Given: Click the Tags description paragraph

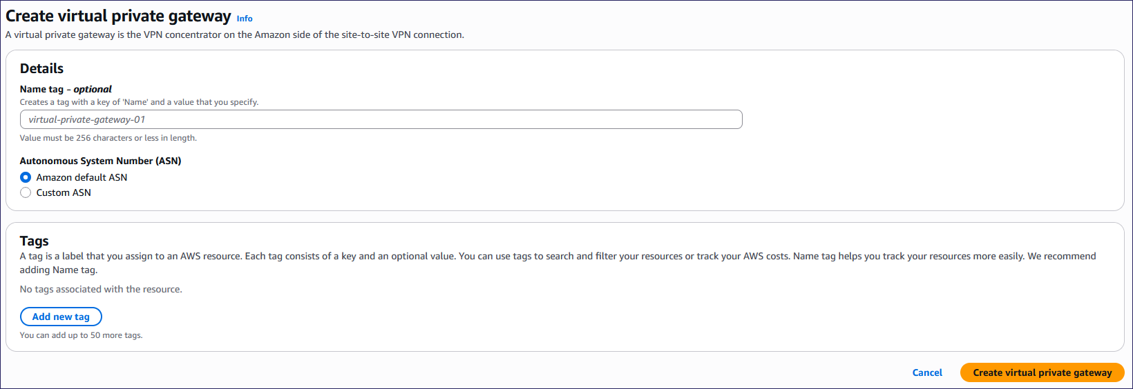Looking at the screenshot, I should 557,257.
